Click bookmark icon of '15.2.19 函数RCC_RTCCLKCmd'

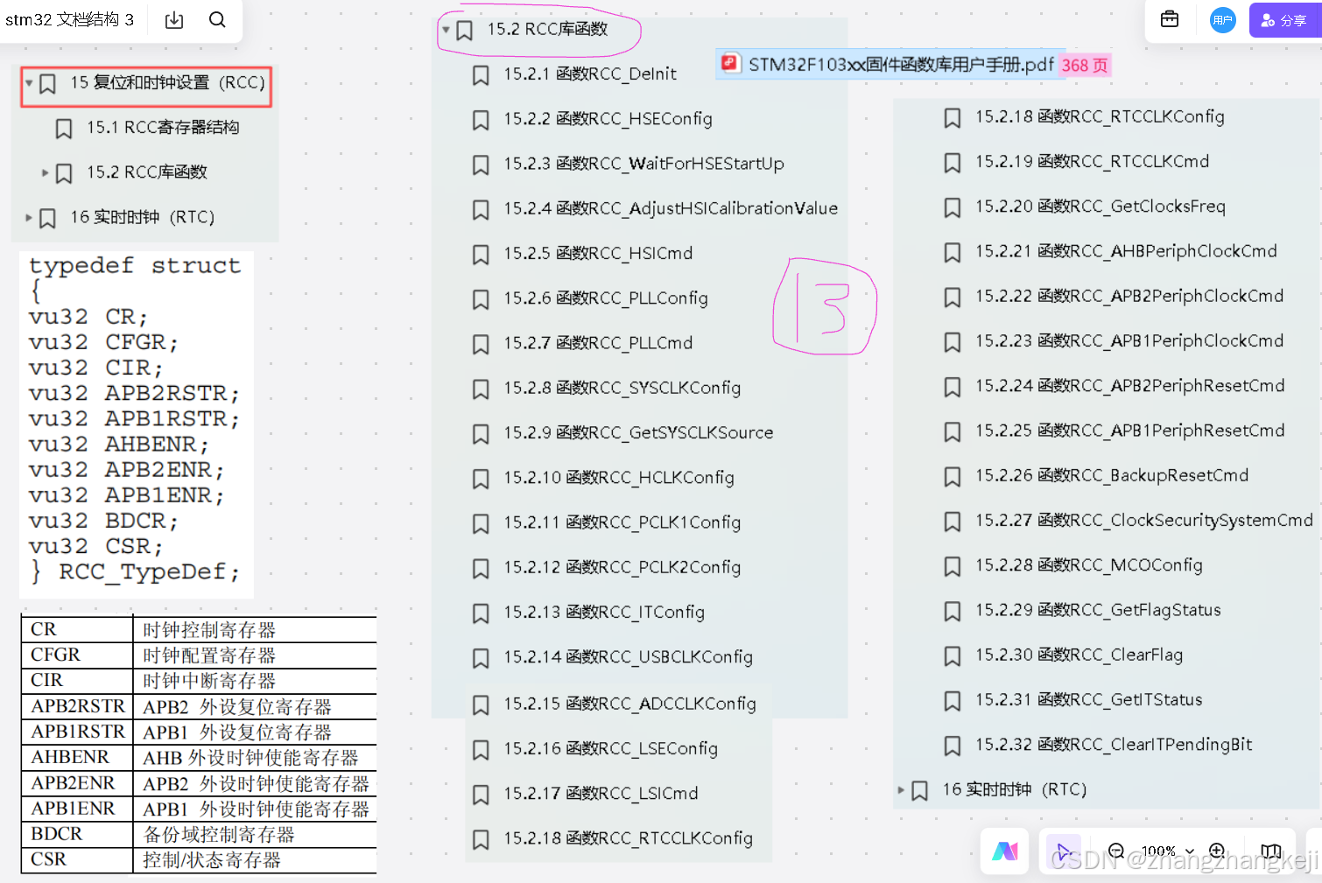tap(953, 163)
